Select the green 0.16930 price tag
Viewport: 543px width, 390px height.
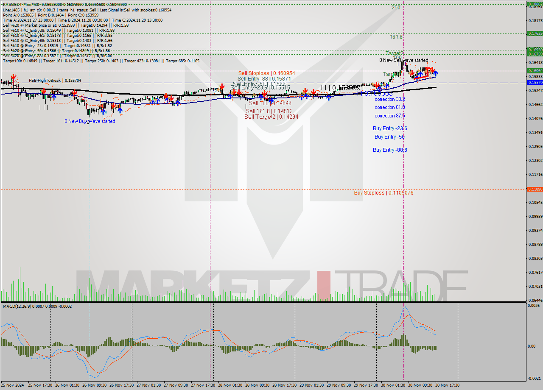(535, 50)
